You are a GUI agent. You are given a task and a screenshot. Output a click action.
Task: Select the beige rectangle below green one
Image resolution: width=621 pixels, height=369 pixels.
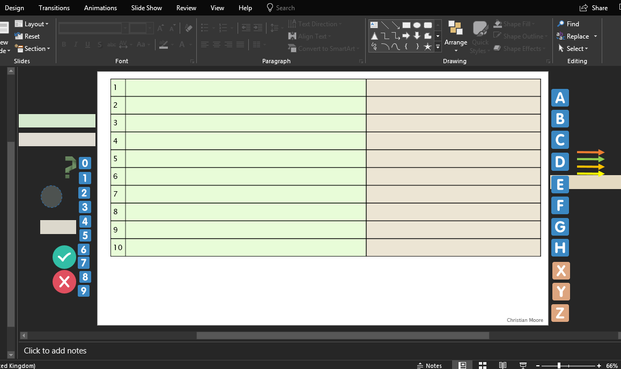[x=57, y=140]
